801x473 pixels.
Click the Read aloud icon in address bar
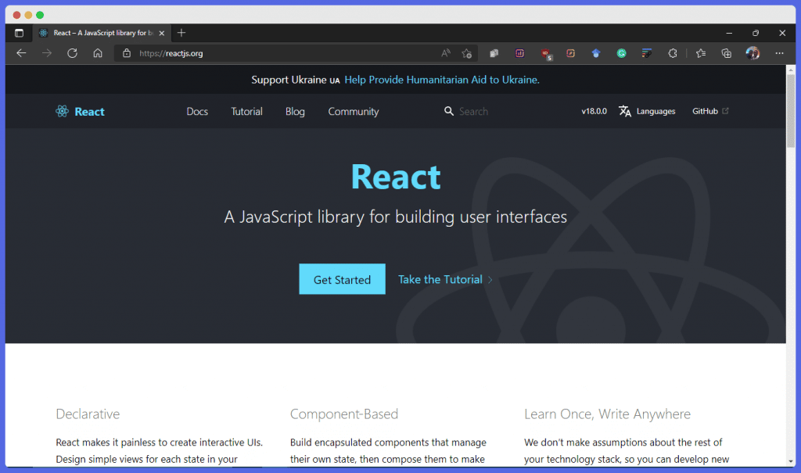pyautogui.click(x=446, y=53)
